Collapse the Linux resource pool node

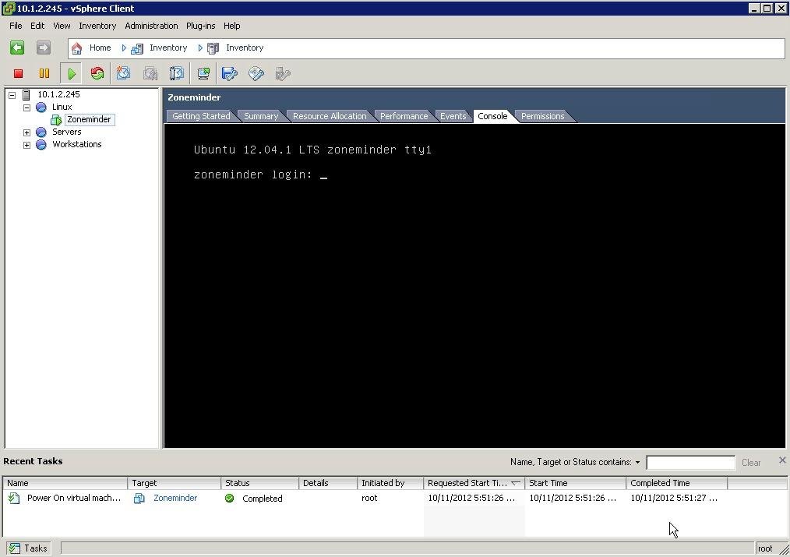click(x=26, y=108)
